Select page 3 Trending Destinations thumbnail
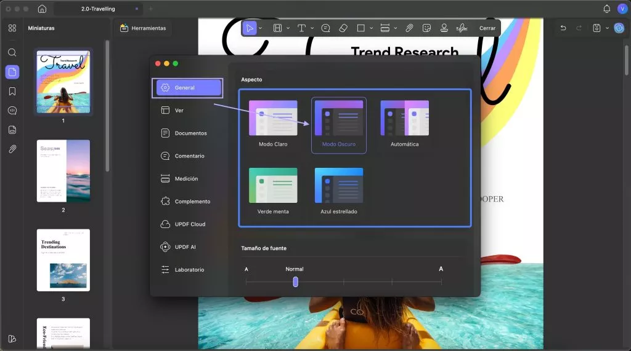Viewport: 631px width, 351px height. pyautogui.click(x=63, y=260)
